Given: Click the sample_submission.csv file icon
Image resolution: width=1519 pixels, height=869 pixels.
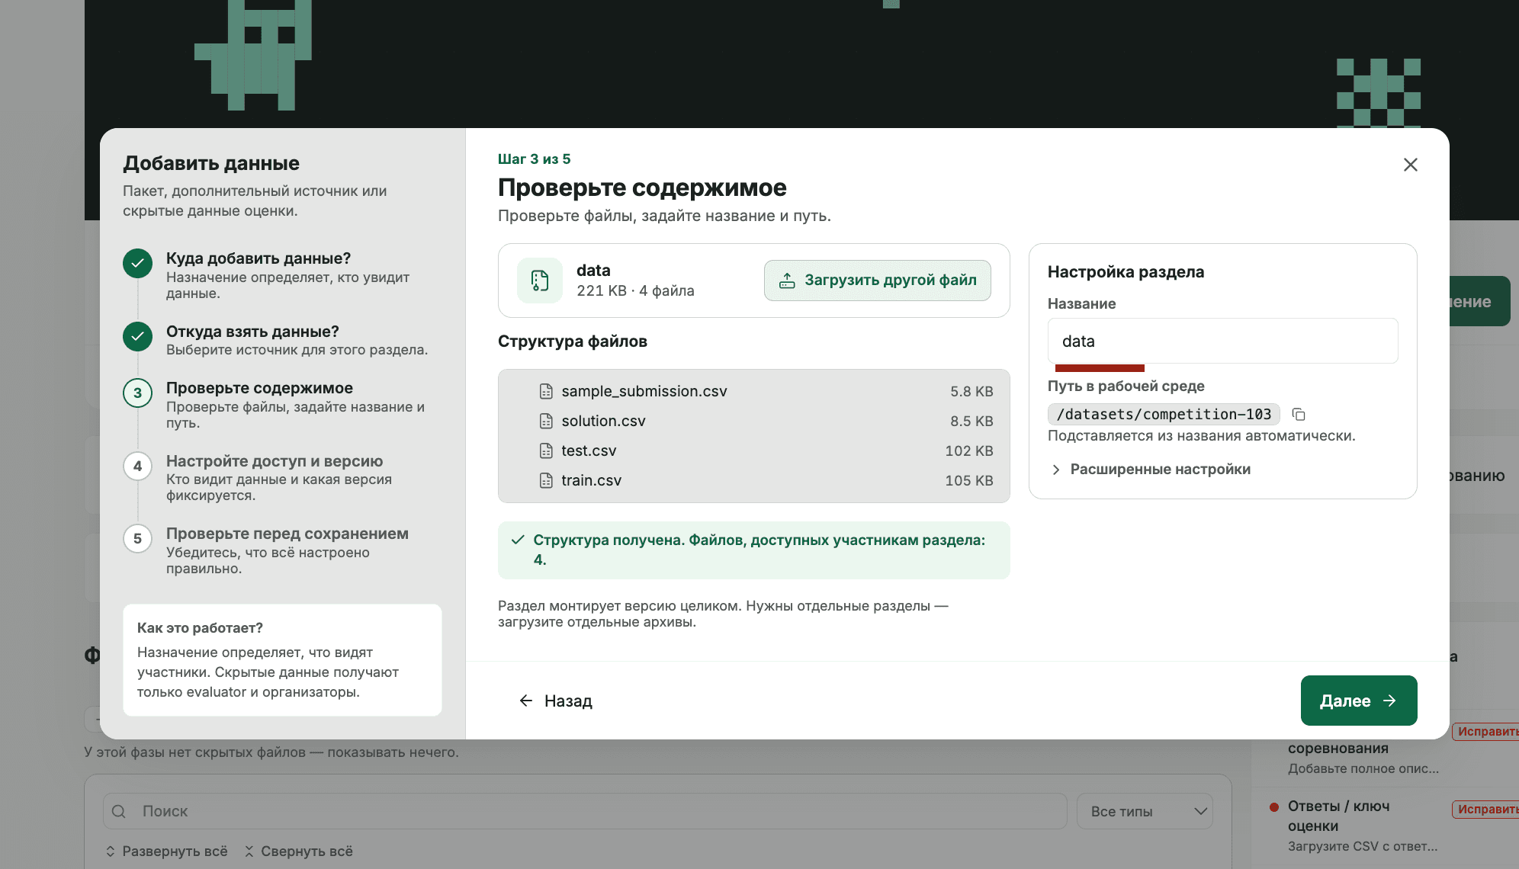Looking at the screenshot, I should coord(546,391).
